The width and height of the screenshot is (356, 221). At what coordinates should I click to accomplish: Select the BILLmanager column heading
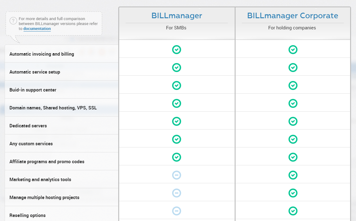(177, 16)
